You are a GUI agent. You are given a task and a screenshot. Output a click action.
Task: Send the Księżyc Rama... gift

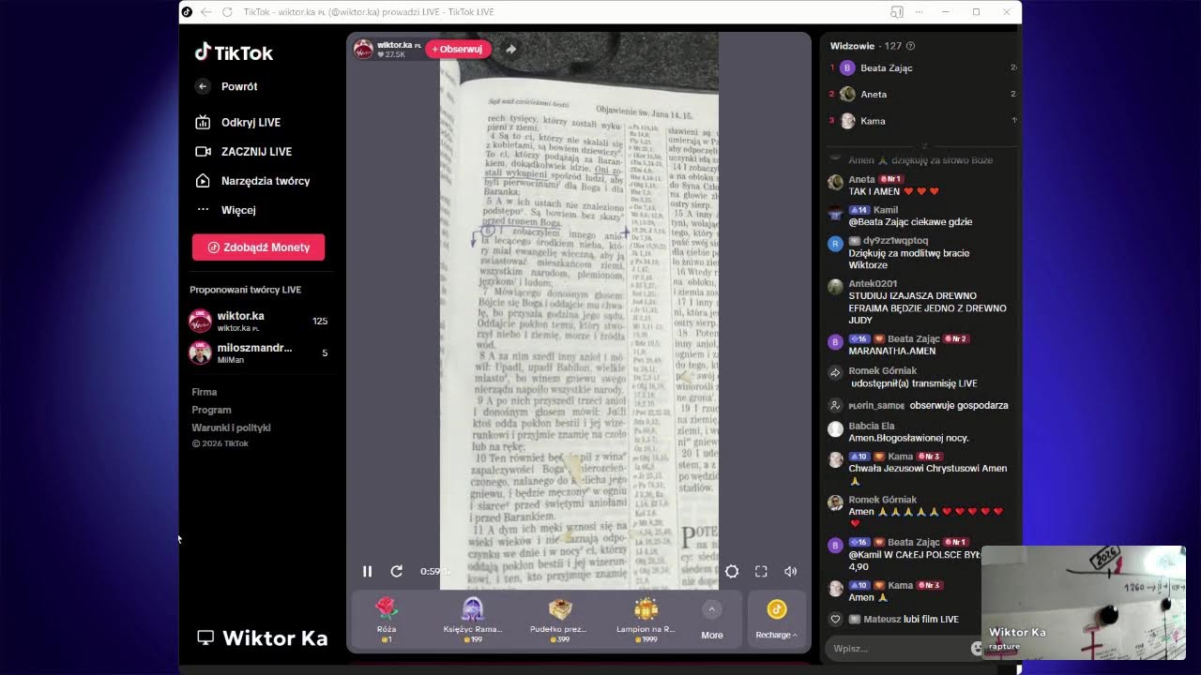click(474, 620)
